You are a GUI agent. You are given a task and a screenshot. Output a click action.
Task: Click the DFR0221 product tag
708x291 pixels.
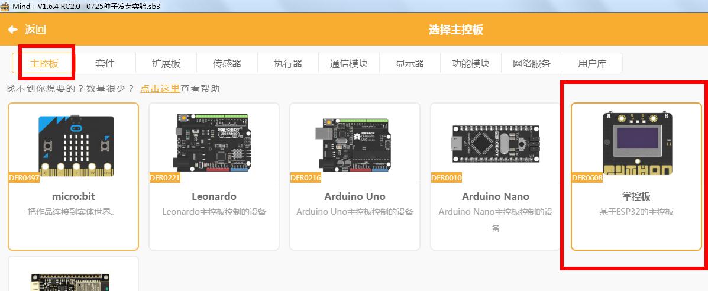pyautogui.click(x=165, y=178)
